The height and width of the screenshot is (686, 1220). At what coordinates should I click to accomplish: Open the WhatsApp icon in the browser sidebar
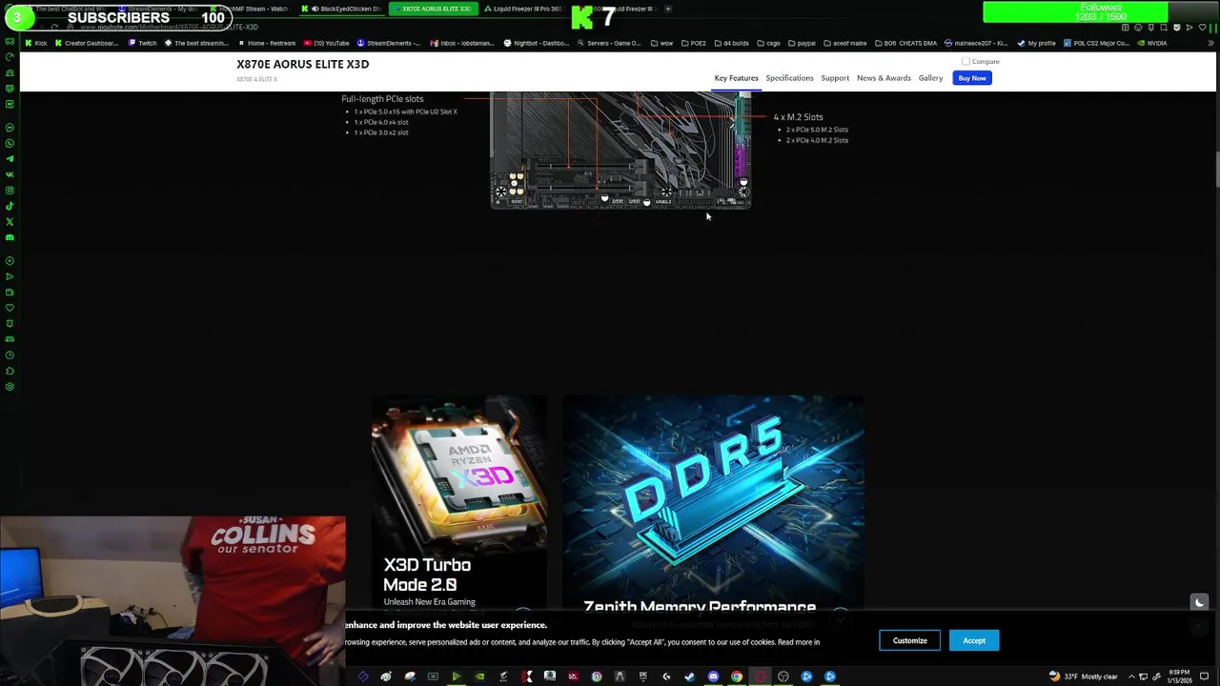tap(10, 143)
